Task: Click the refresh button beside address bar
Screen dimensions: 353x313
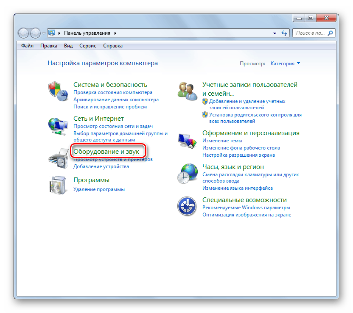Action: [285, 33]
